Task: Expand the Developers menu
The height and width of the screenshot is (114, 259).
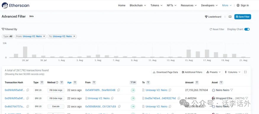Action: click(x=209, y=5)
